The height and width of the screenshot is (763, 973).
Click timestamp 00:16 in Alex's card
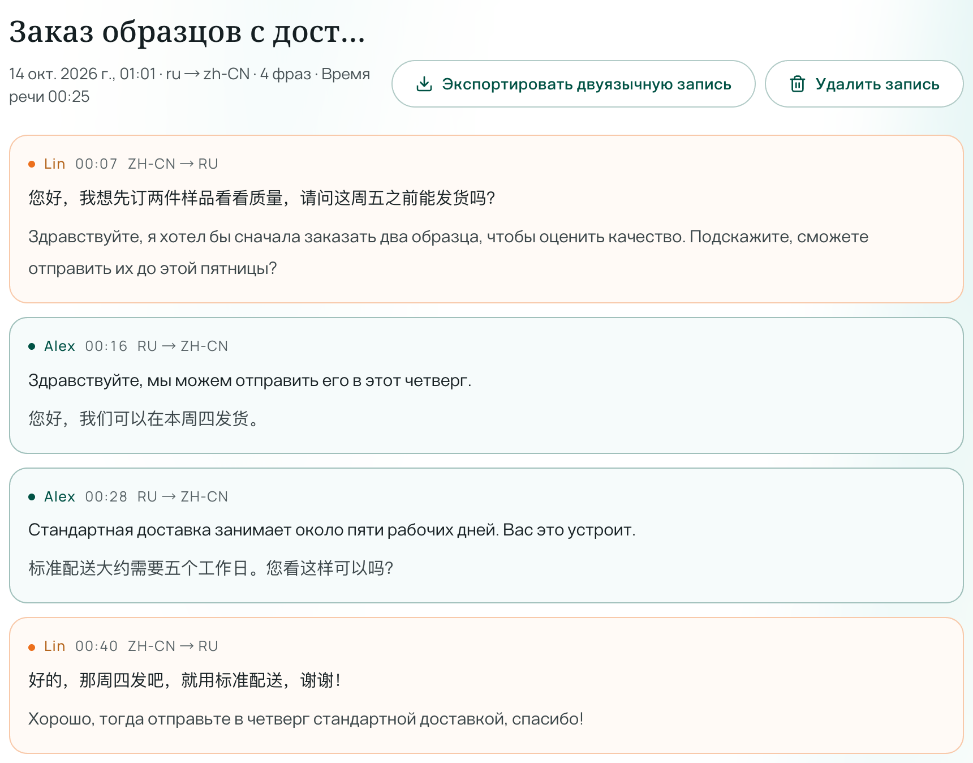(x=106, y=346)
